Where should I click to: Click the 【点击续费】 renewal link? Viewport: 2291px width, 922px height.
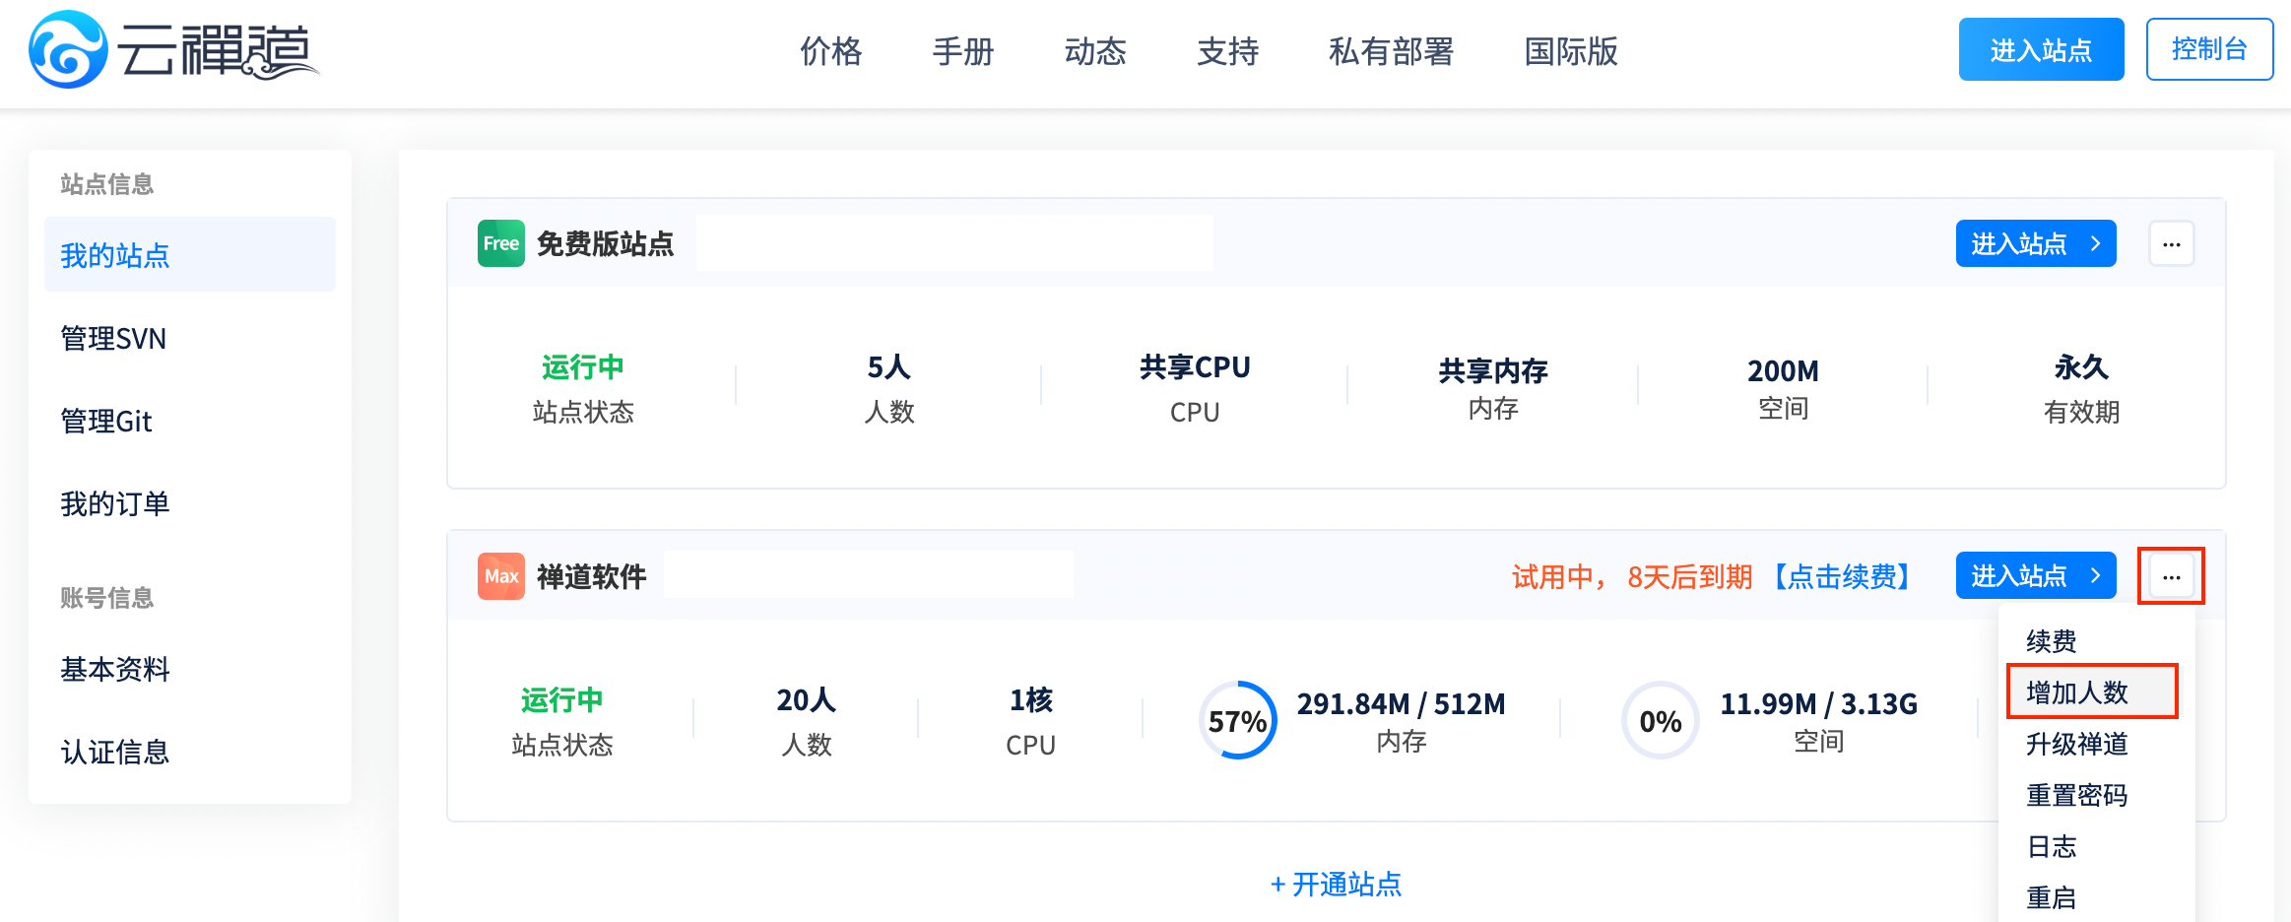click(x=1841, y=576)
